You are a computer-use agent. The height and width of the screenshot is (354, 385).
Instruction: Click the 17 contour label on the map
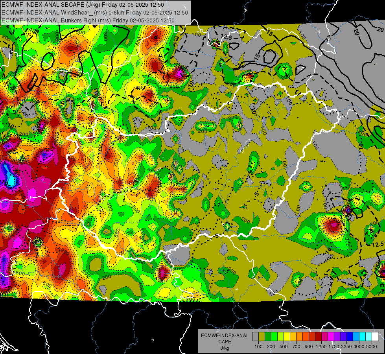pos(328,38)
